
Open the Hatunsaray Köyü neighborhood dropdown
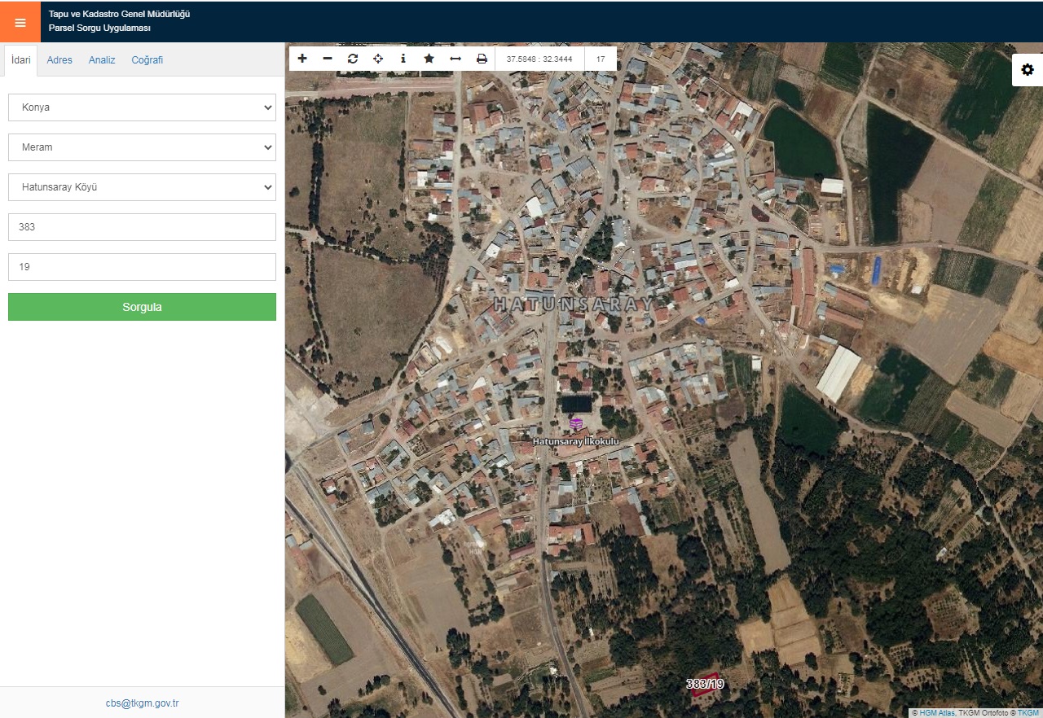pos(142,187)
